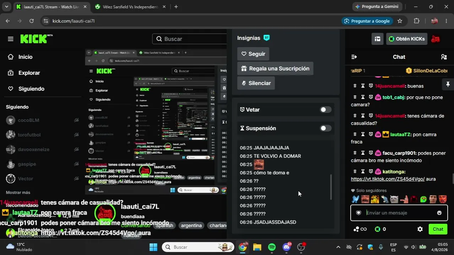Enable the Suspensión toggle
This screenshot has height=255, width=454.
325,128
